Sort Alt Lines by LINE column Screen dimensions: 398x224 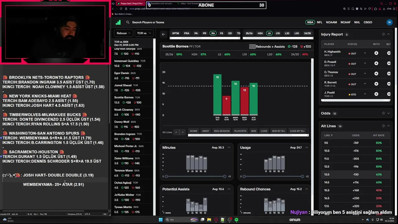pos(328,135)
